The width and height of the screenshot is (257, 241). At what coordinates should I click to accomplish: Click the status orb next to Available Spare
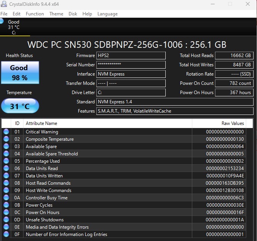6,146
